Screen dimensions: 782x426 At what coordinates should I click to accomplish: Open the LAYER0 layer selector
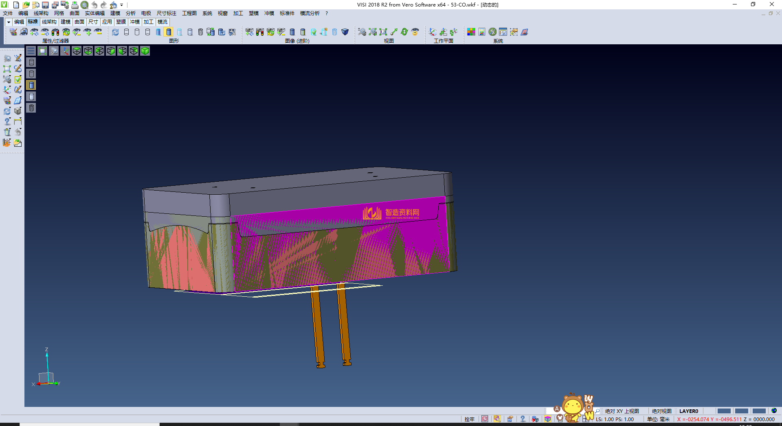point(688,411)
